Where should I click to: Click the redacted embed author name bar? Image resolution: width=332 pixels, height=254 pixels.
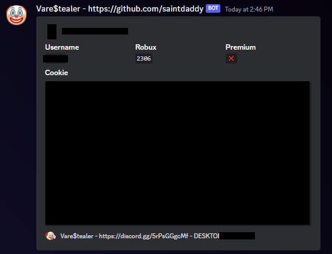[95, 32]
